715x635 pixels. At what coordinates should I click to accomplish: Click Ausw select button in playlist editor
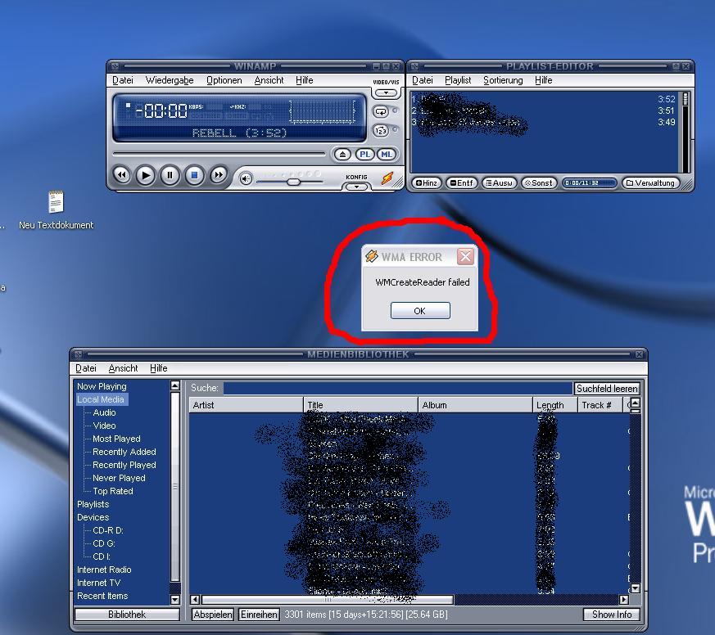click(x=499, y=183)
